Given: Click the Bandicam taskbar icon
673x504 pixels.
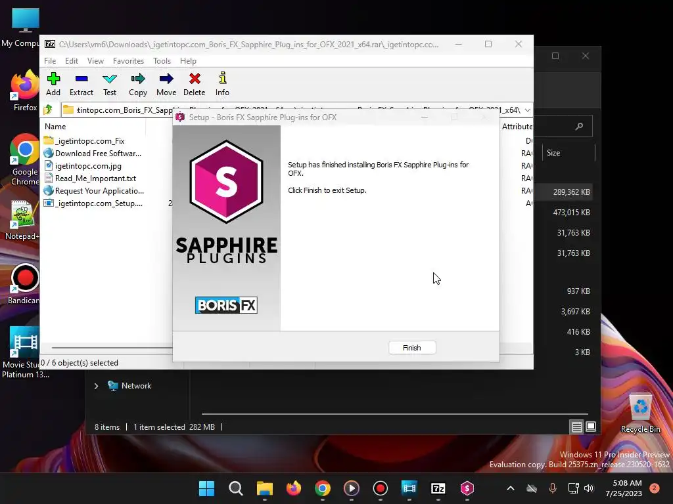Looking at the screenshot, I should tap(381, 488).
